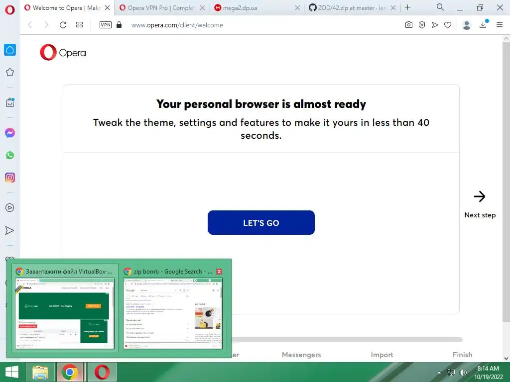Open the downloads panel
This screenshot has height=382, width=510.
(483, 25)
